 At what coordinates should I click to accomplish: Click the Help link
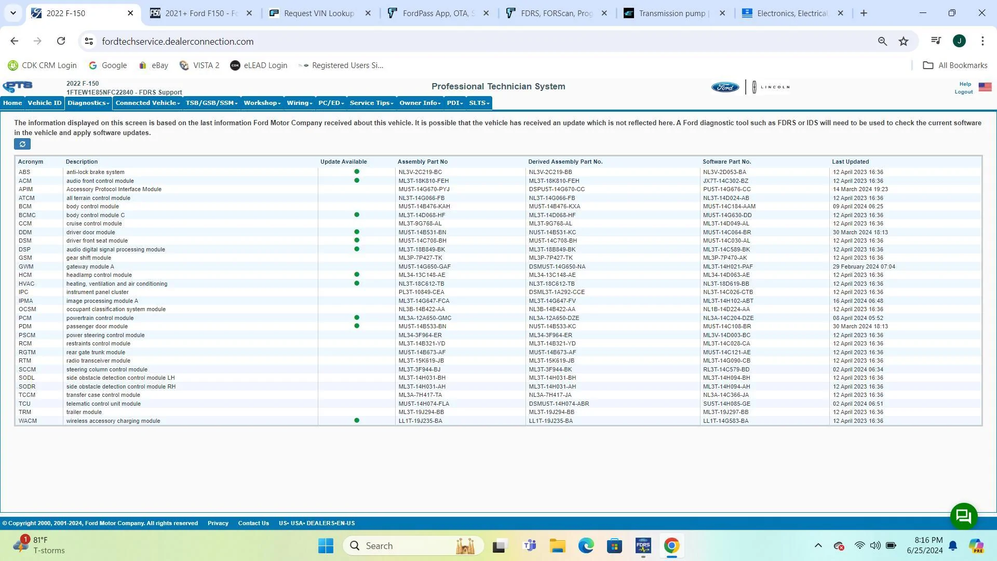pyautogui.click(x=965, y=84)
